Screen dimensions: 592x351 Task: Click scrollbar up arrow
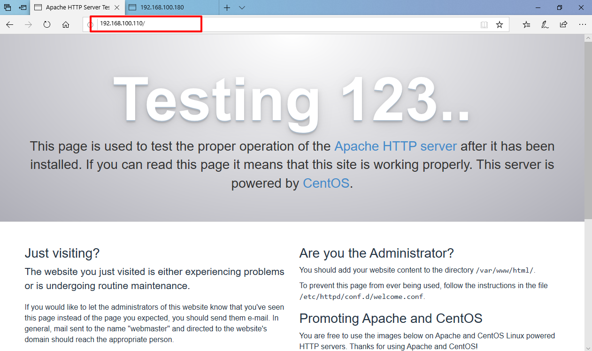tap(588, 38)
